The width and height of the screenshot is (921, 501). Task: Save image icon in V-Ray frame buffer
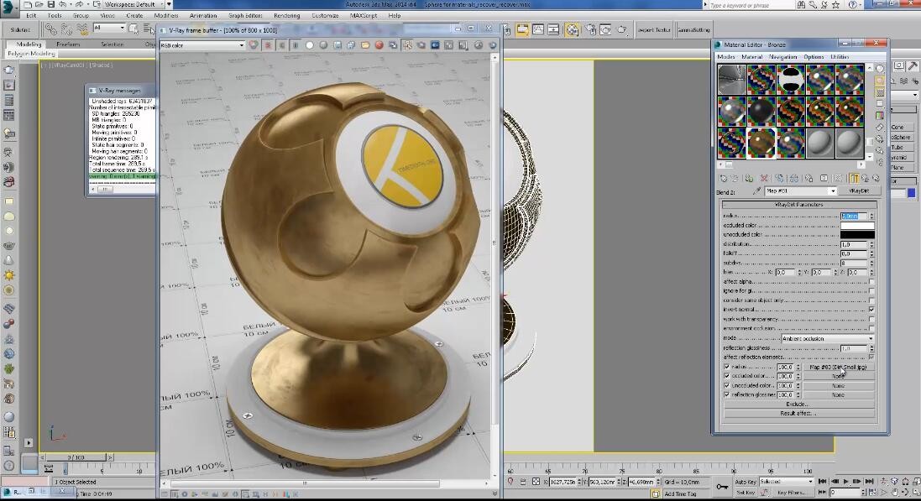(338, 45)
